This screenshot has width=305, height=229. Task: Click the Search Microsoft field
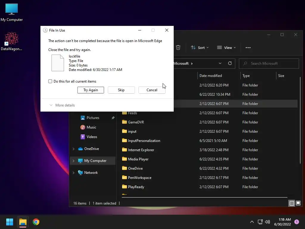269,64
